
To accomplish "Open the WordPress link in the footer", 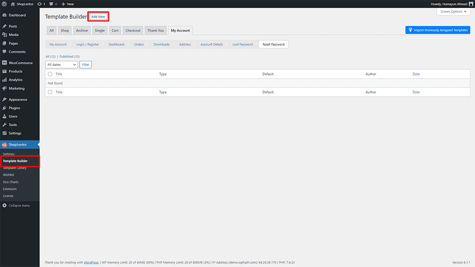I will click(91, 262).
